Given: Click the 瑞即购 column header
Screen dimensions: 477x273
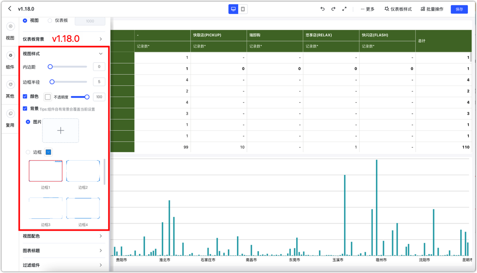Looking at the screenshot, I should (275, 35).
